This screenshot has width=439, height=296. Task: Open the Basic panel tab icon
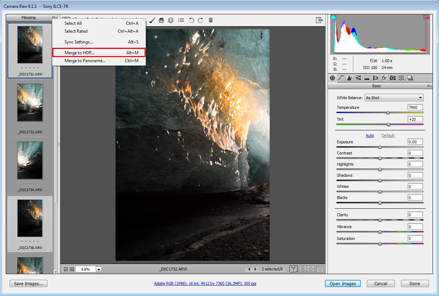point(332,78)
